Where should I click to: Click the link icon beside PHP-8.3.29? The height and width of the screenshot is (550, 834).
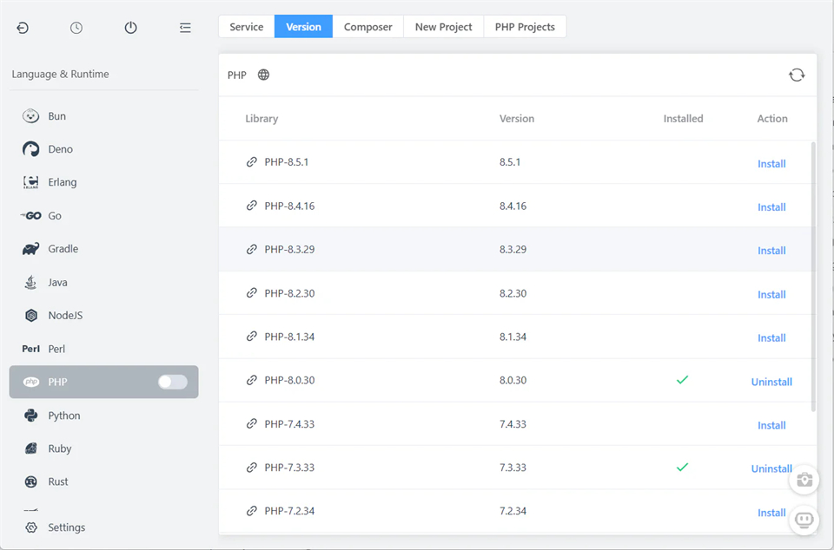[252, 249]
